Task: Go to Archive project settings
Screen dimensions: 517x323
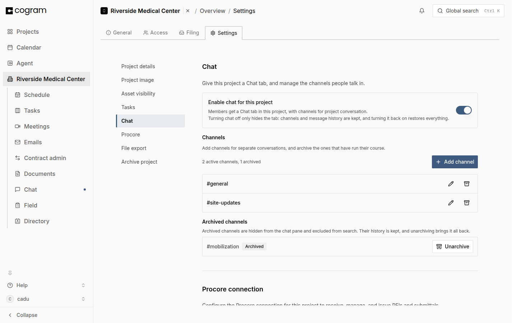Action: [150, 162]
